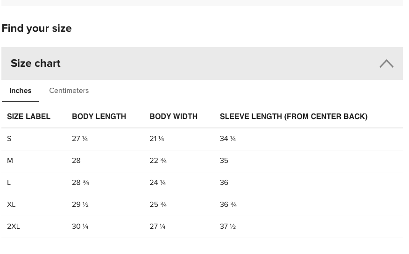Collapse the Size chart with the chevron icon

click(x=386, y=63)
